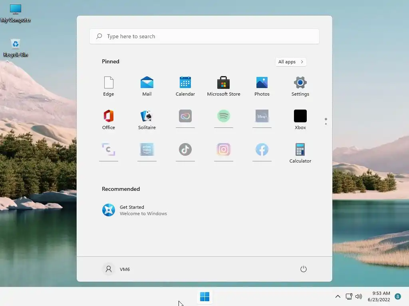Show hidden system tray icons chevron
409x306 pixels.
[338, 296]
